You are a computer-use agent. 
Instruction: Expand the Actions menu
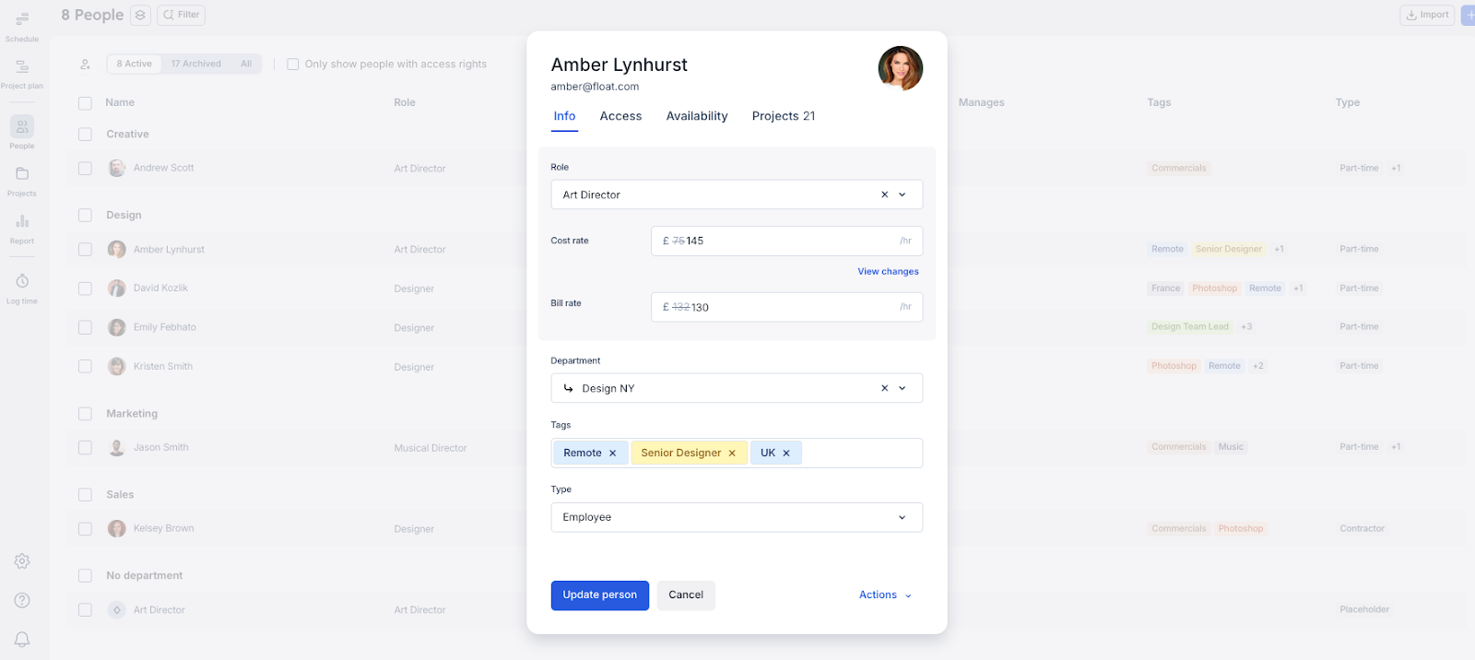click(x=885, y=595)
